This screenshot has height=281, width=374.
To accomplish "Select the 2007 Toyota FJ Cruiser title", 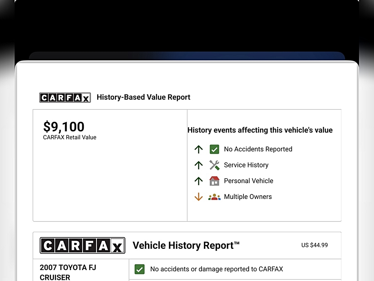I will pos(68,272).
